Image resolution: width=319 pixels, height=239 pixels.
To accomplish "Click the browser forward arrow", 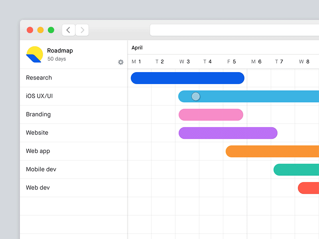I will point(82,30).
